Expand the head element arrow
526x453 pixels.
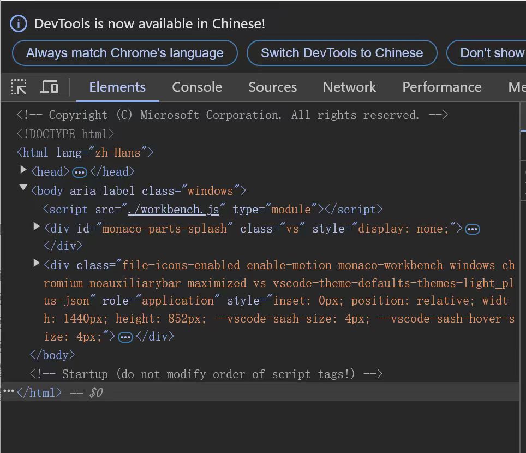pyautogui.click(x=23, y=170)
